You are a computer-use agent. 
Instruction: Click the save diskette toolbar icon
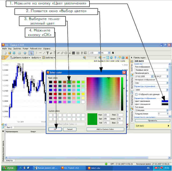pyautogui.click(x=14, y=53)
